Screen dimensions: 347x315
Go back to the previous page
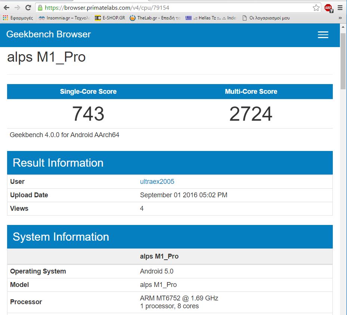[x=6, y=8]
